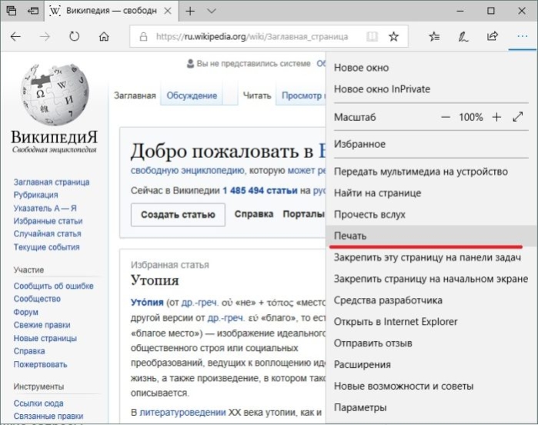Image resolution: width=538 pixels, height=425 pixels.
Task: Click the Создать статью button
Action: click(178, 215)
